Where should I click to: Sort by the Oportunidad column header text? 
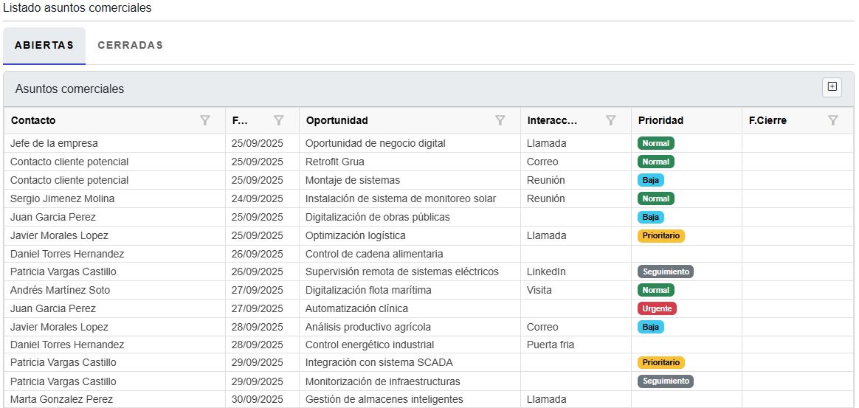pos(337,120)
